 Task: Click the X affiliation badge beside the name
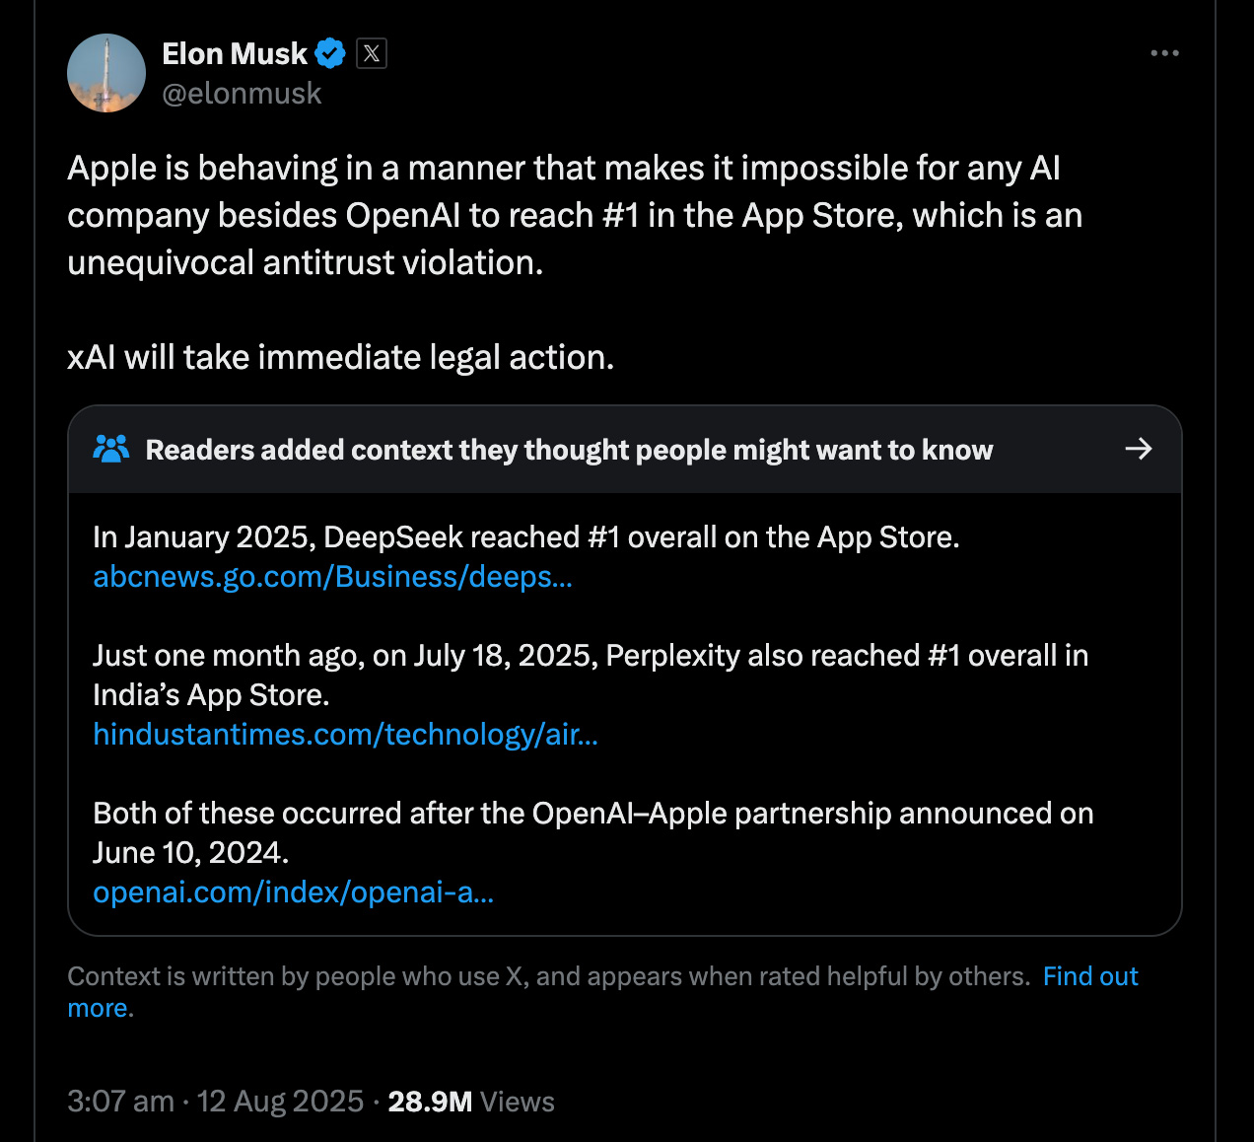[373, 53]
